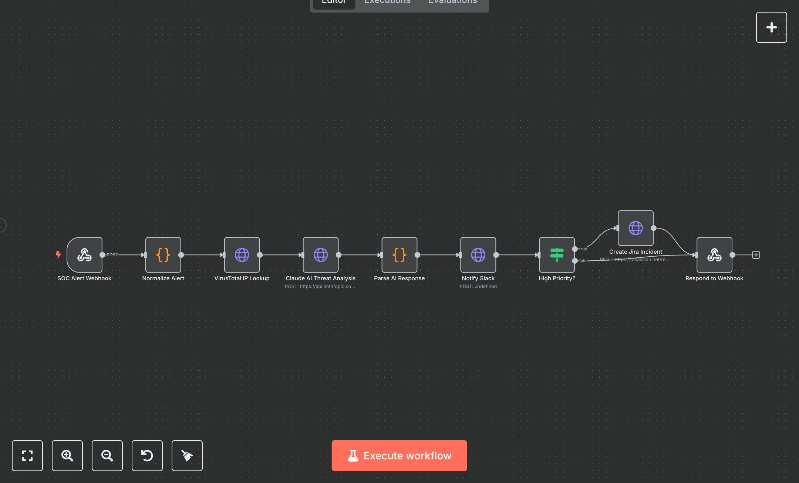The image size is (799, 483).
Task: Open the Claude AI Threat Analysis node
Action: (320, 255)
